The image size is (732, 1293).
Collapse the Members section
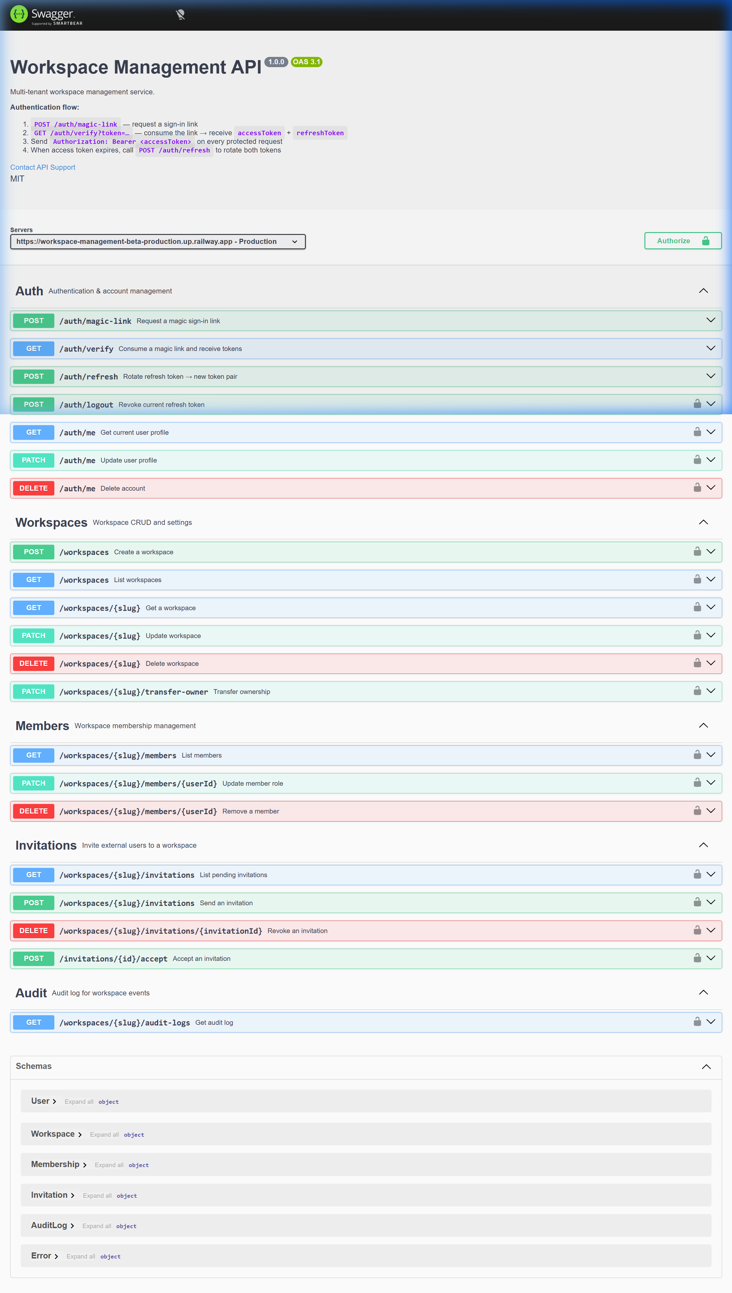coord(703,725)
